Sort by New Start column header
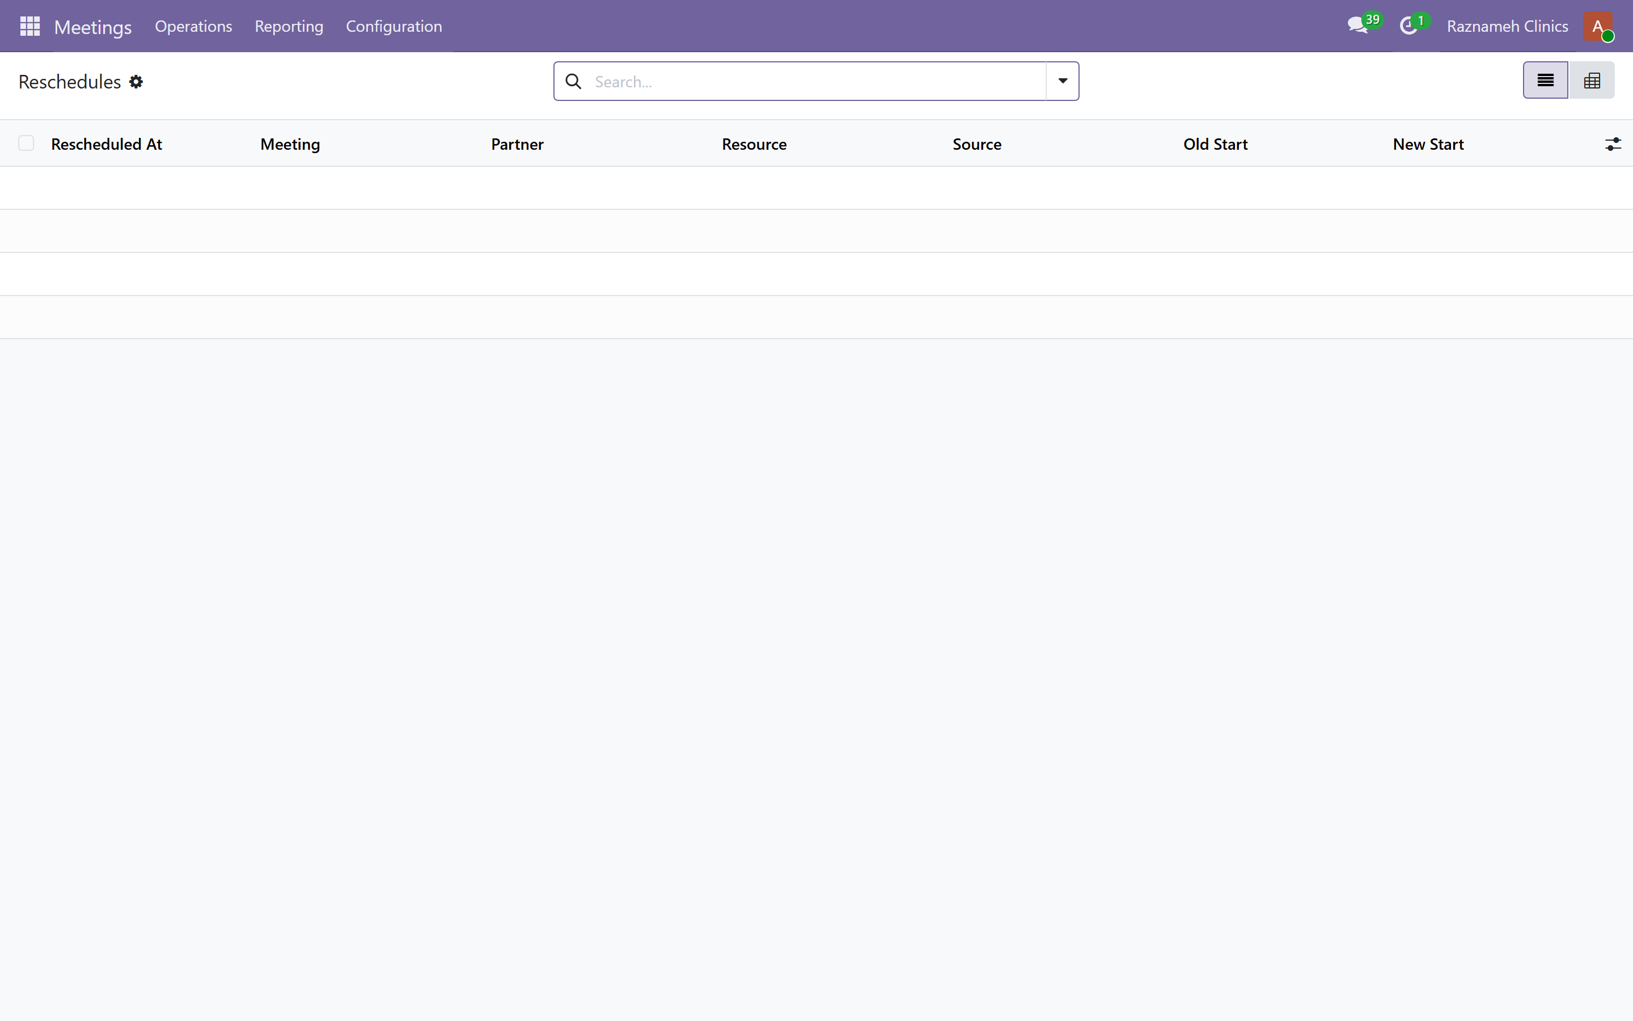Viewport: 1633px width, 1021px height. [x=1428, y=144]
